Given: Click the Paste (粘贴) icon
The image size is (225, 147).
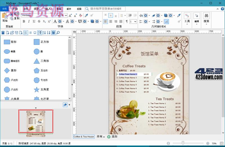Looking at the screenshot, I should 4,16.
